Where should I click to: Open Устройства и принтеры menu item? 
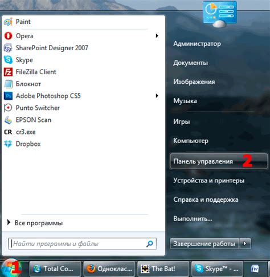pos(208,180)
